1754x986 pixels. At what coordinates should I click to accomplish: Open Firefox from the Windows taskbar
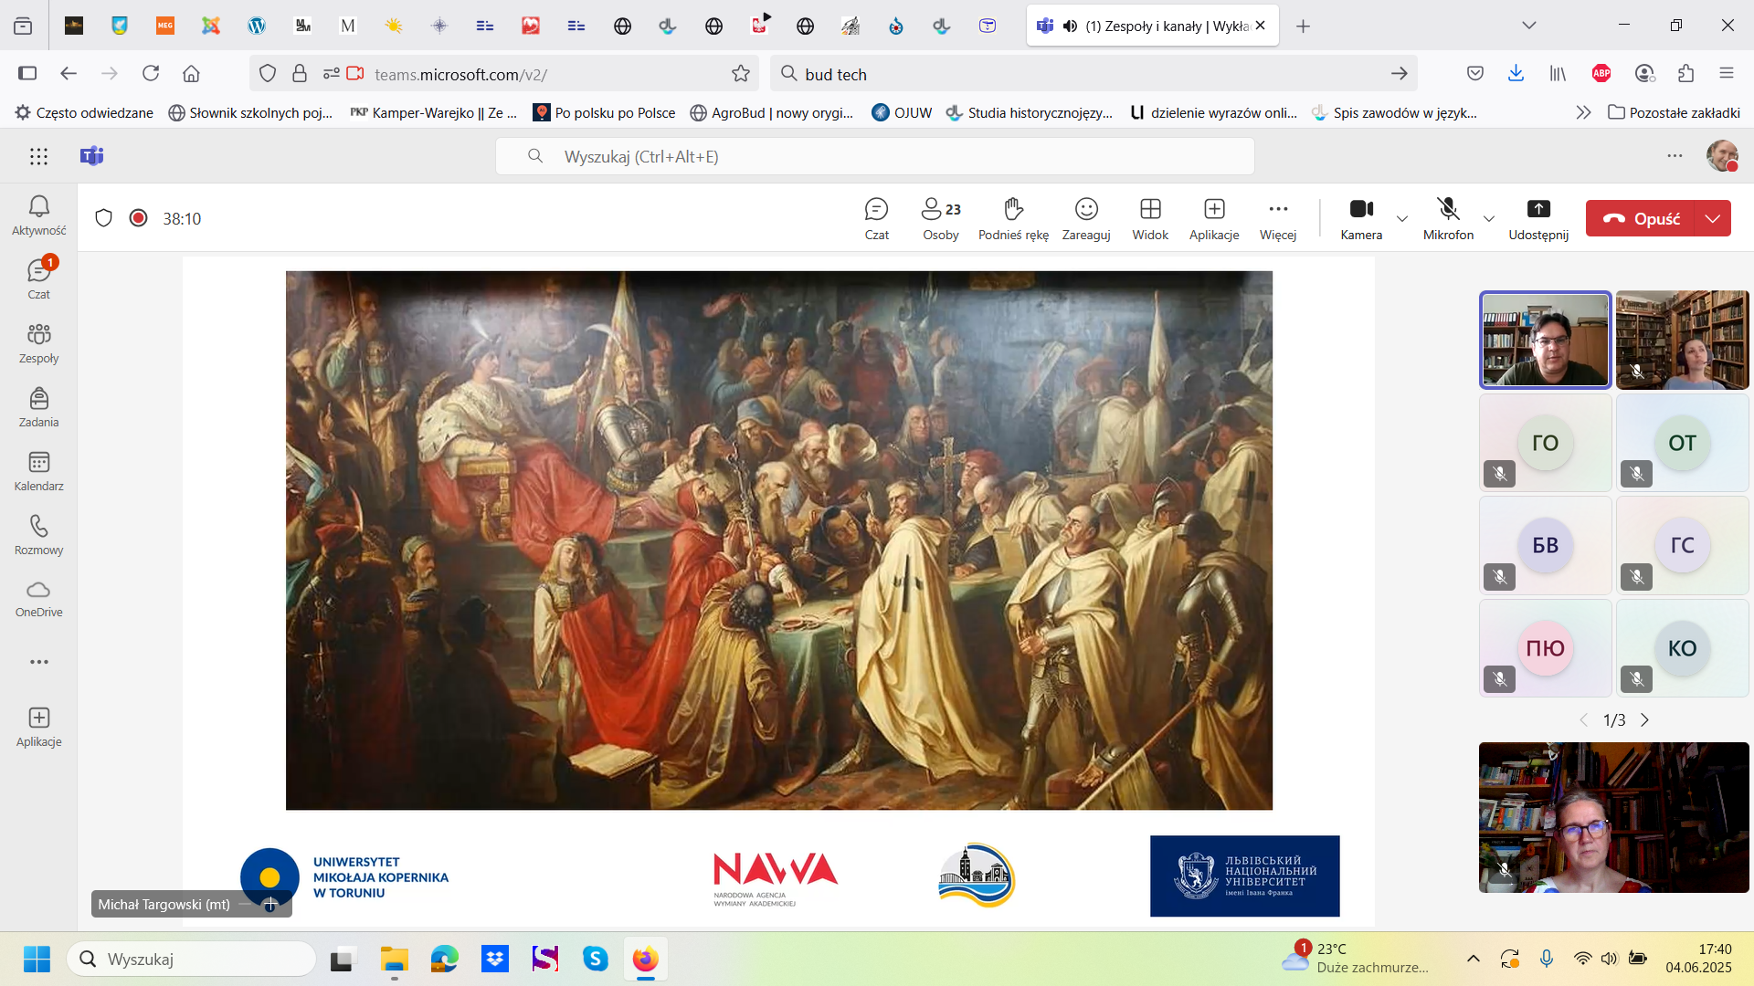click(645, 960)
